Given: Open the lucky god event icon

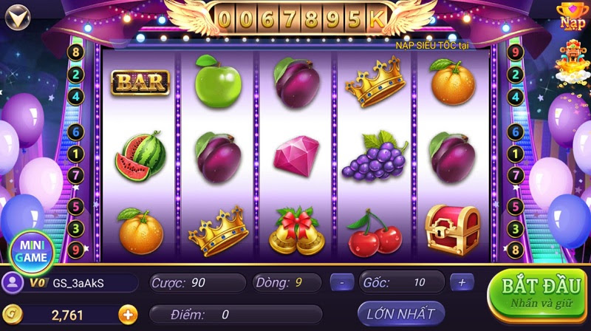Looking at the screenshot, I should point(572,62).
